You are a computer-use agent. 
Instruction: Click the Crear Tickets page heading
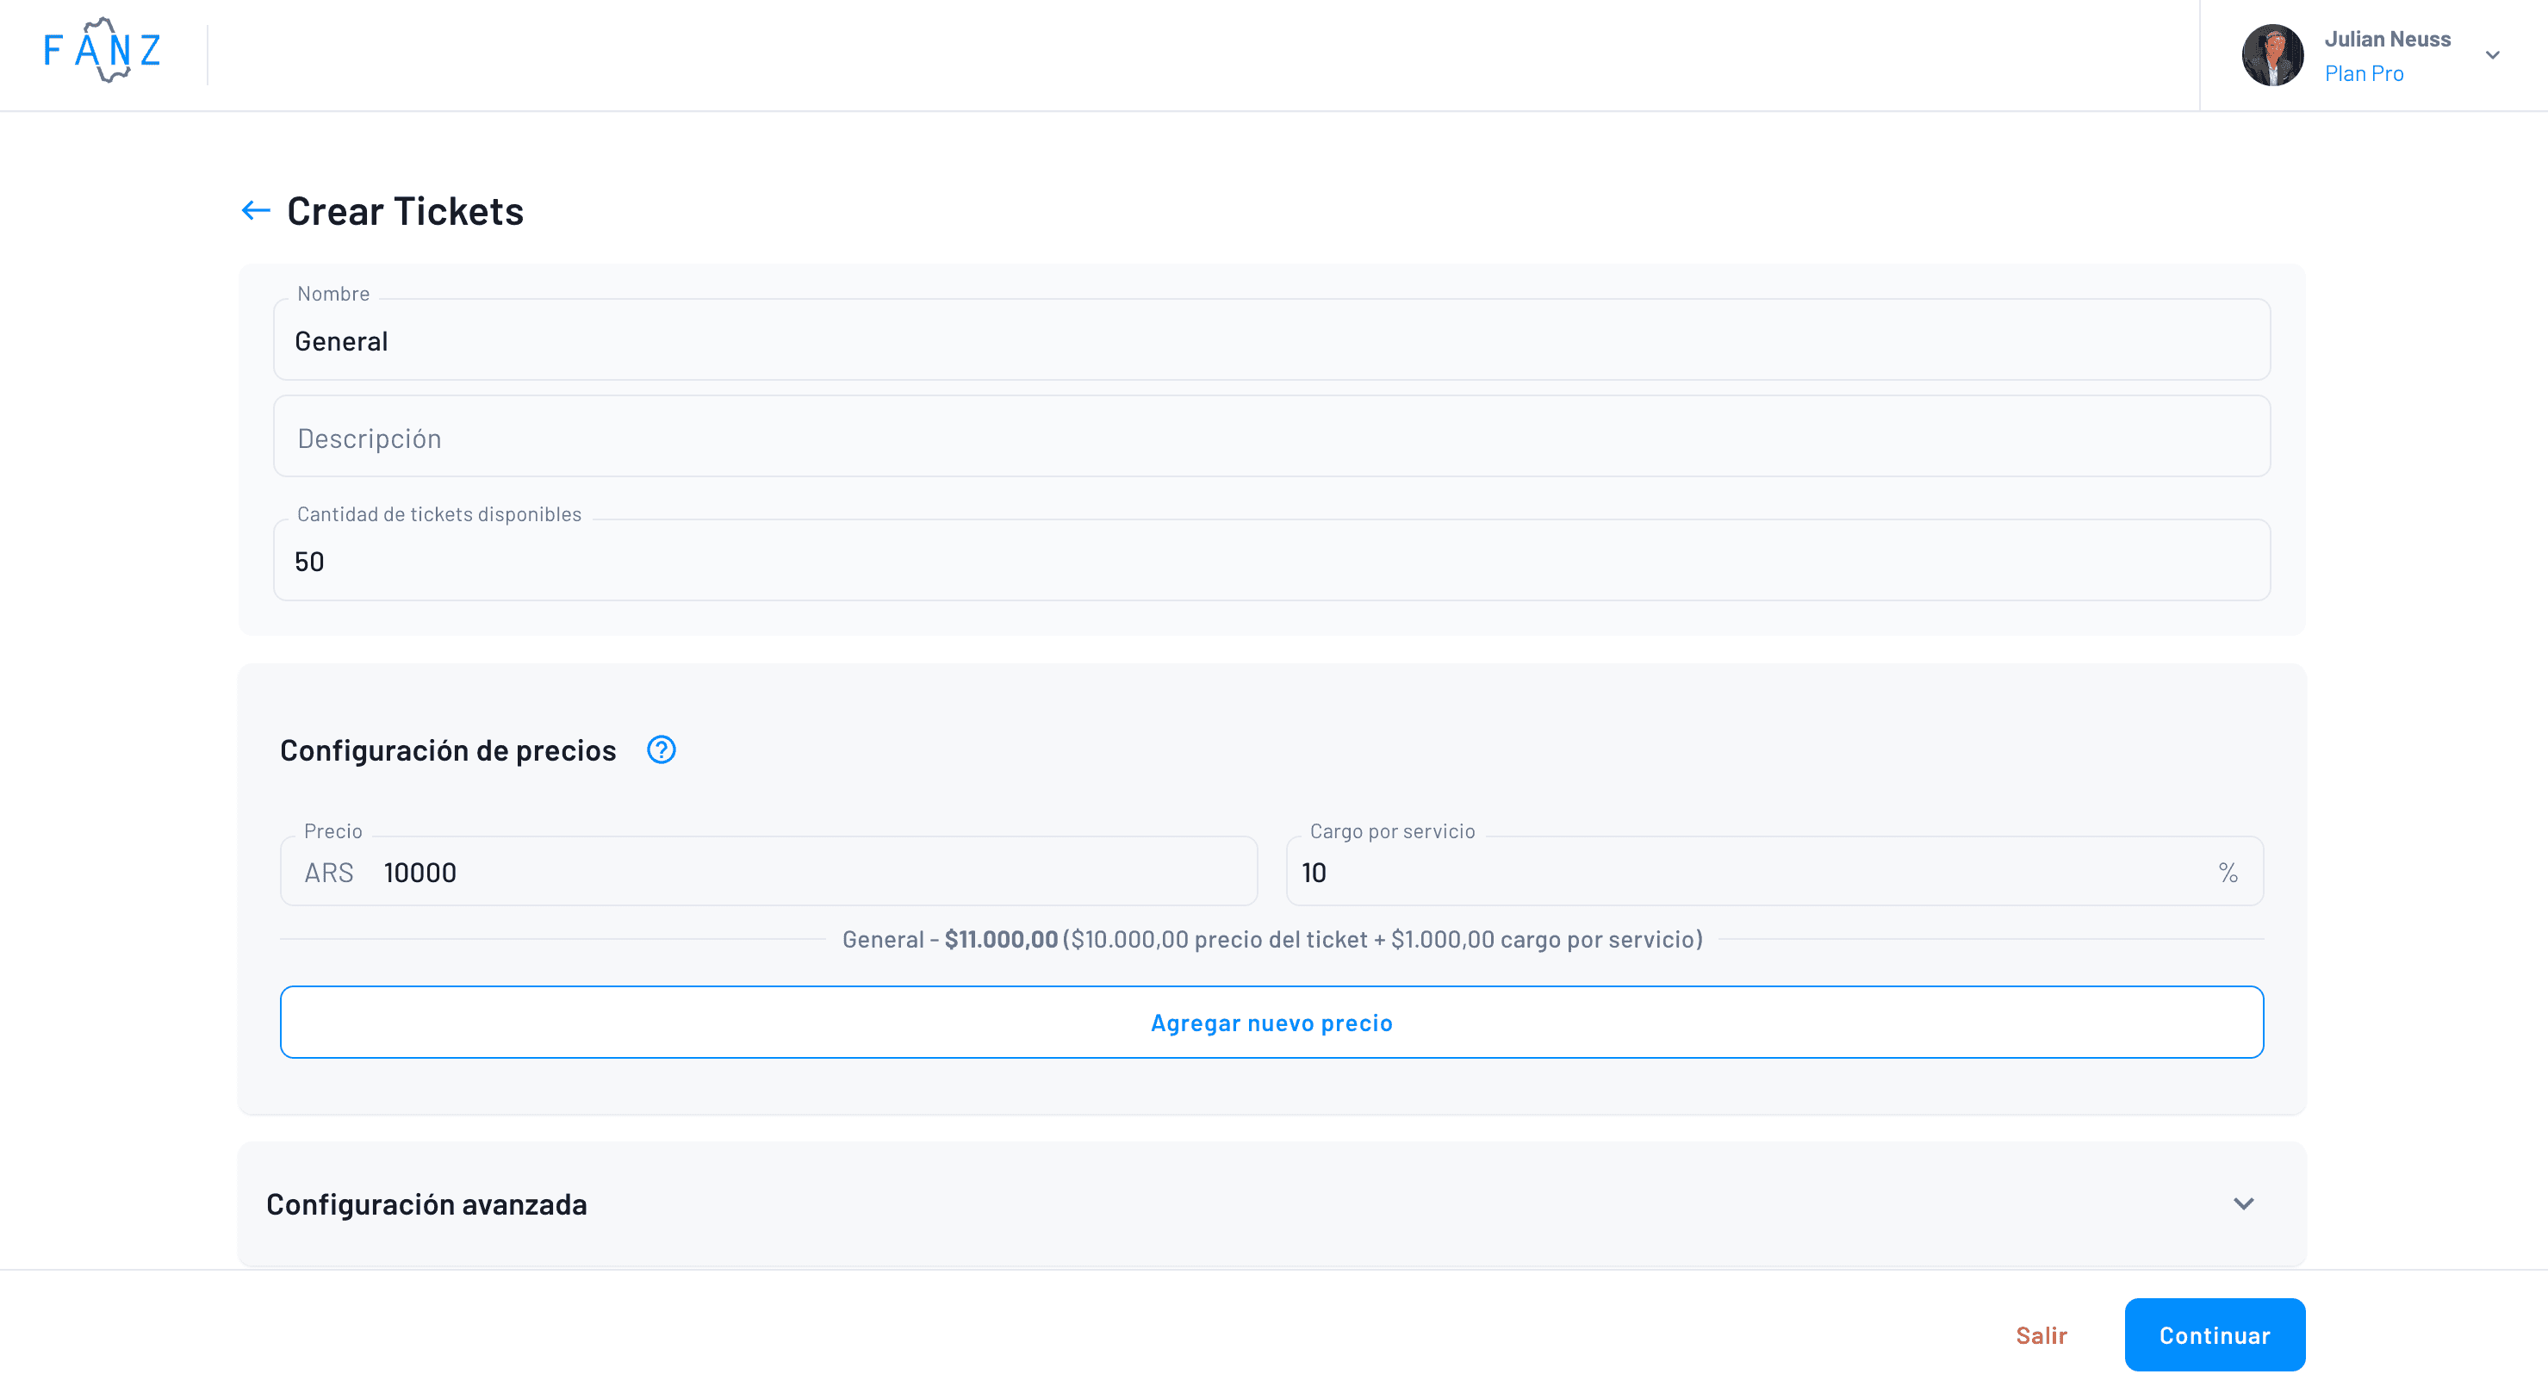(x=406, y=211)
